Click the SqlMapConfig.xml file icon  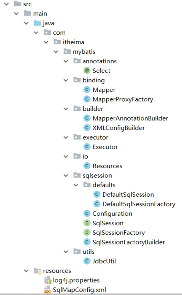(47, 290)
